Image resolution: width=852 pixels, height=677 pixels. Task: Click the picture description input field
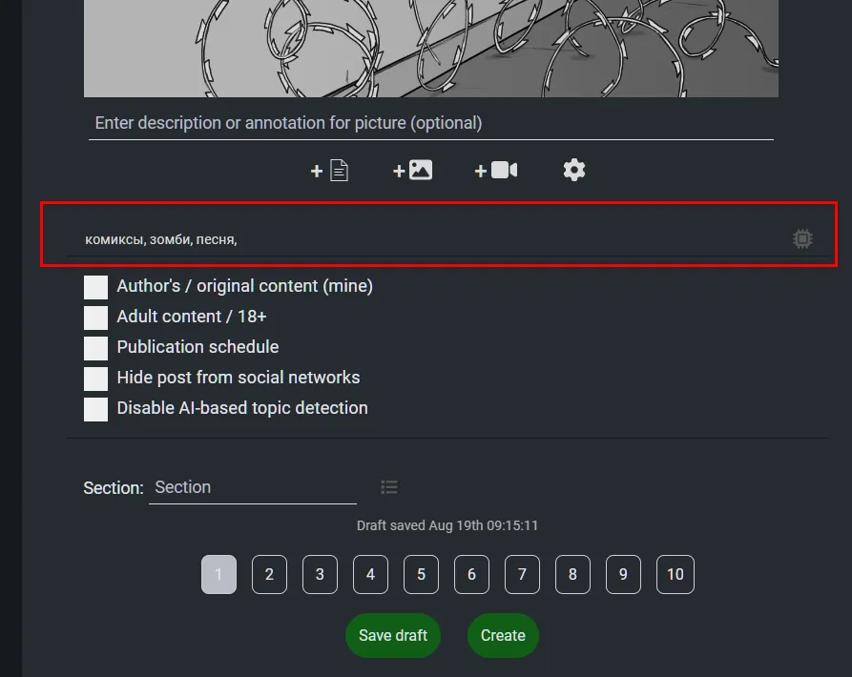point(431,124)
